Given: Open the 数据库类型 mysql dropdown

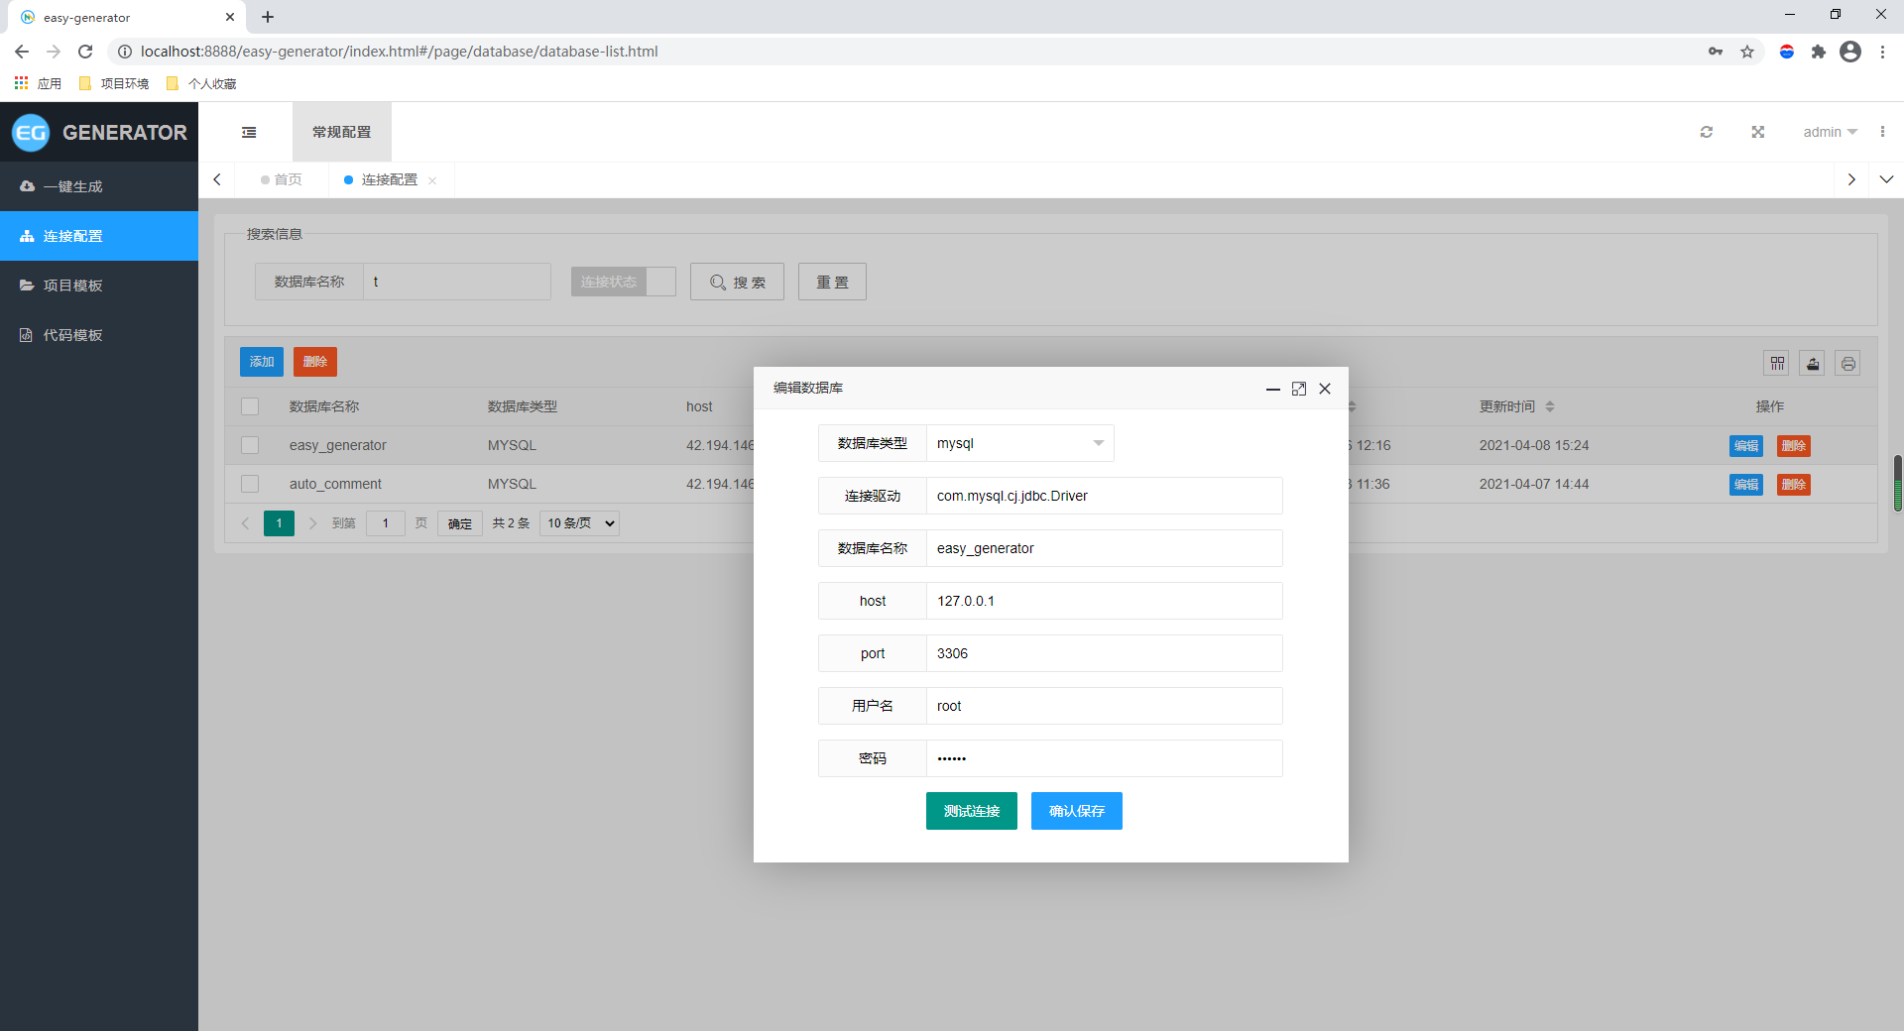Looking at the screenshot, I should [x=1019, y=443].
